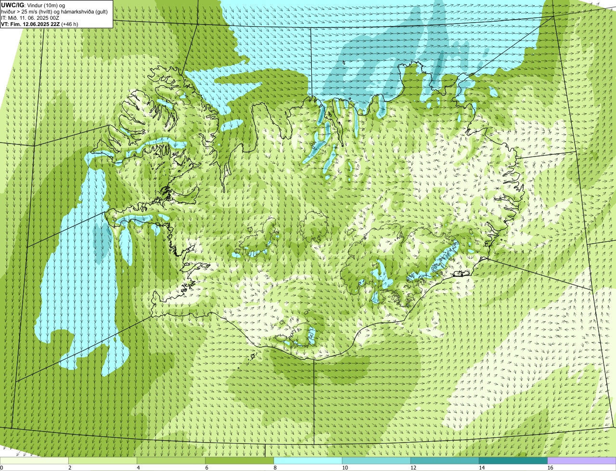Viewport: 616px width, 471px height.
Task: Click the 8–10 m/s light cyan legend swatch
Action: 308,461
